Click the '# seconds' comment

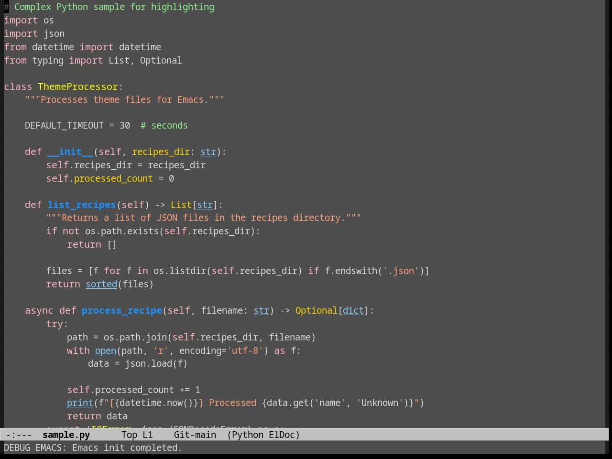tap(164, 125)
